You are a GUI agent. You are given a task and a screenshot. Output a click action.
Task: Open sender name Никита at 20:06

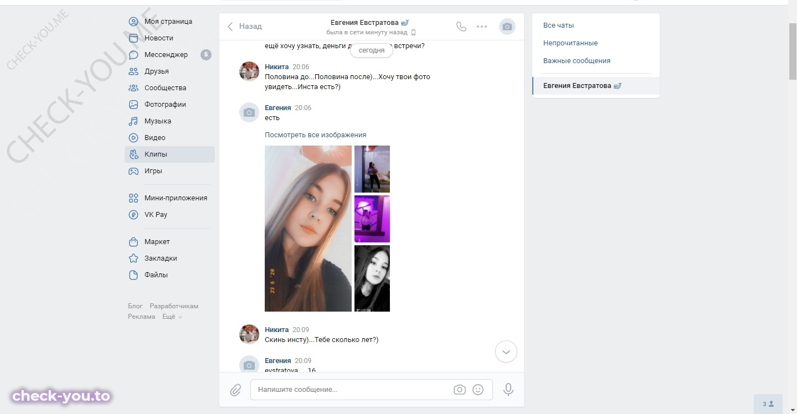pos(276,67)
